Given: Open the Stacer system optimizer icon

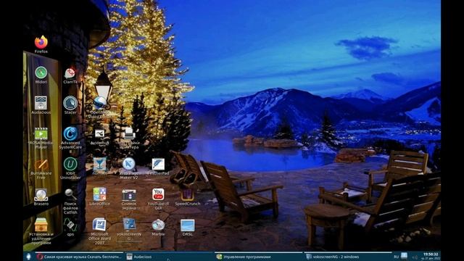Looking at the screenshot, I should click(70, 103).
